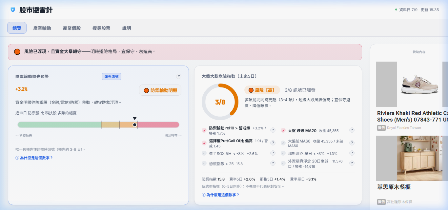Open 為什麼是這個數字 link in 大盤大跌 card
The image size is (448, 210).
click(x=221, y=195)
